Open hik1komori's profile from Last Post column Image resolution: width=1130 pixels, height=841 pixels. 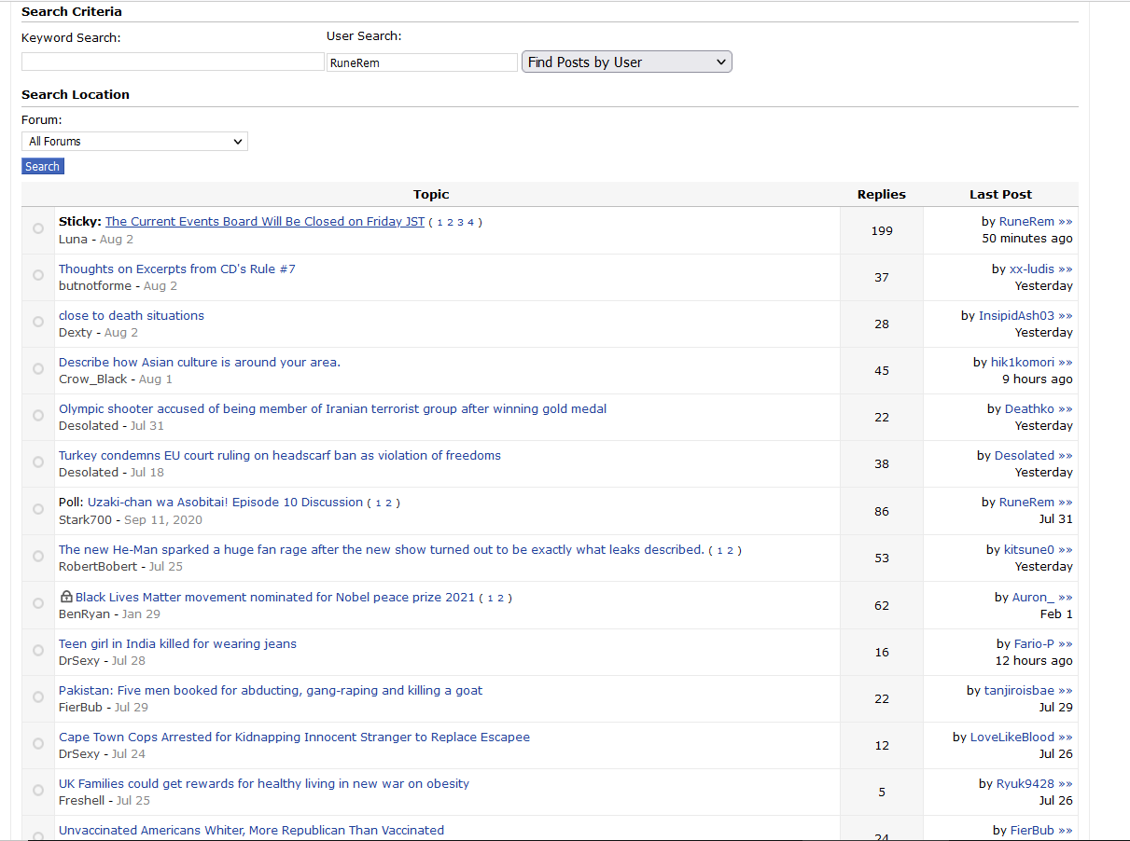point(1023,363)
